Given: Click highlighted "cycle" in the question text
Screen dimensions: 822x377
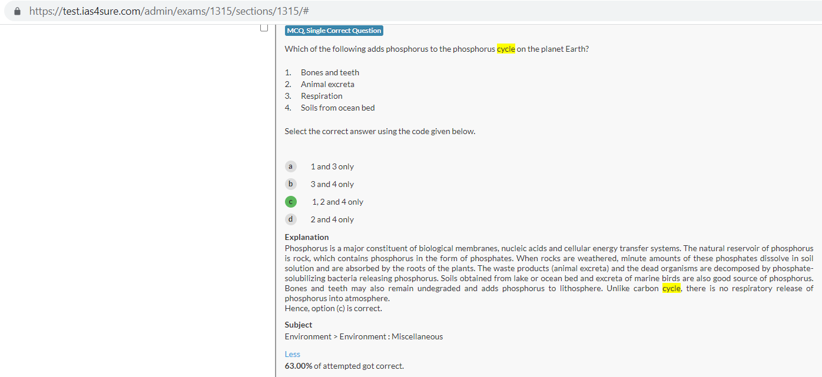Looking at the screenshot, I should [x=506, y=49].
